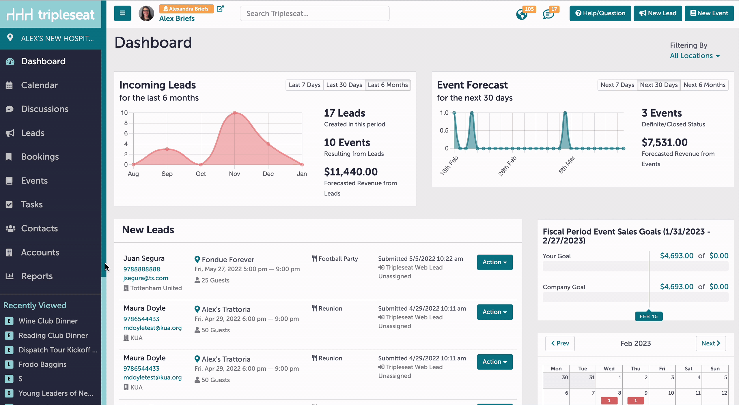Open Action dropdown for Juan Segura lead
Image resolution: width=739 pixels, height=405 pixels.
tap(495, 262)
